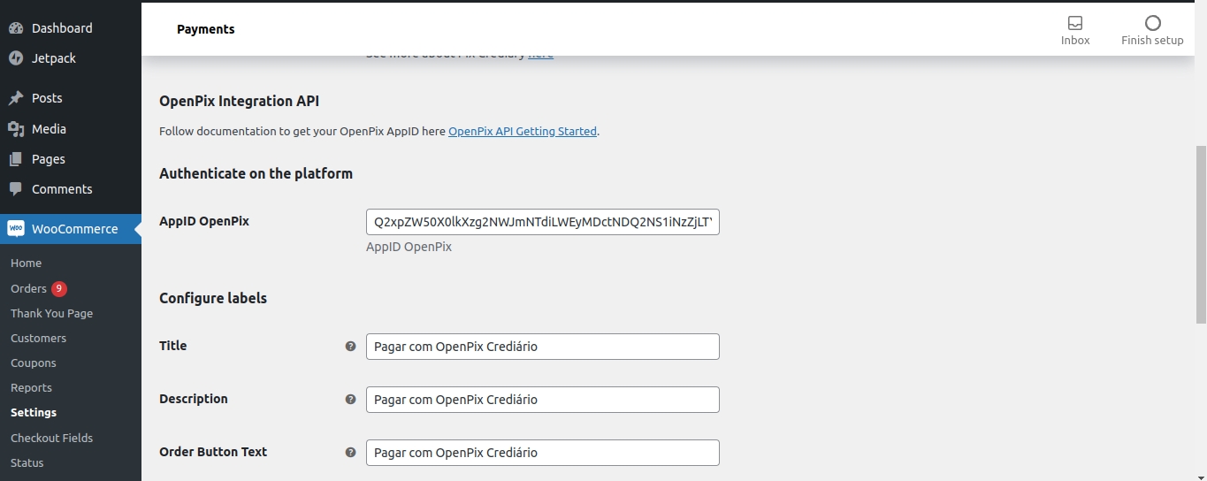Image resolution: width=1207 pixels, height=481 pixels.
Task: Show help tooltip for Order Button Text
Action: 350,453
